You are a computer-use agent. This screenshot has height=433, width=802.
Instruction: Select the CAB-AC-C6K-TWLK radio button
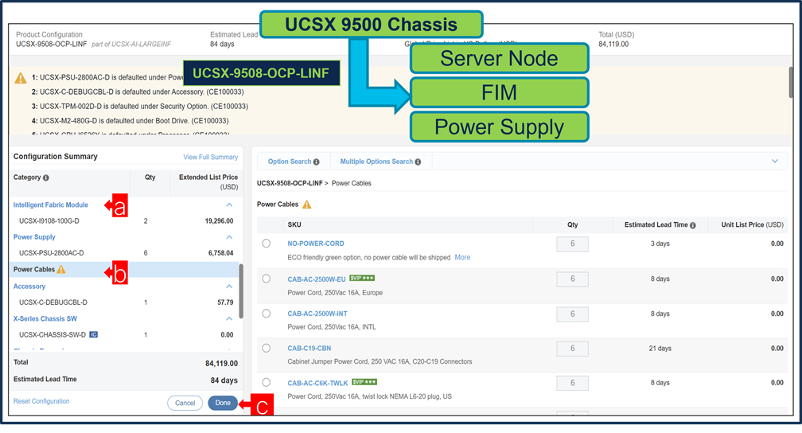266,382
